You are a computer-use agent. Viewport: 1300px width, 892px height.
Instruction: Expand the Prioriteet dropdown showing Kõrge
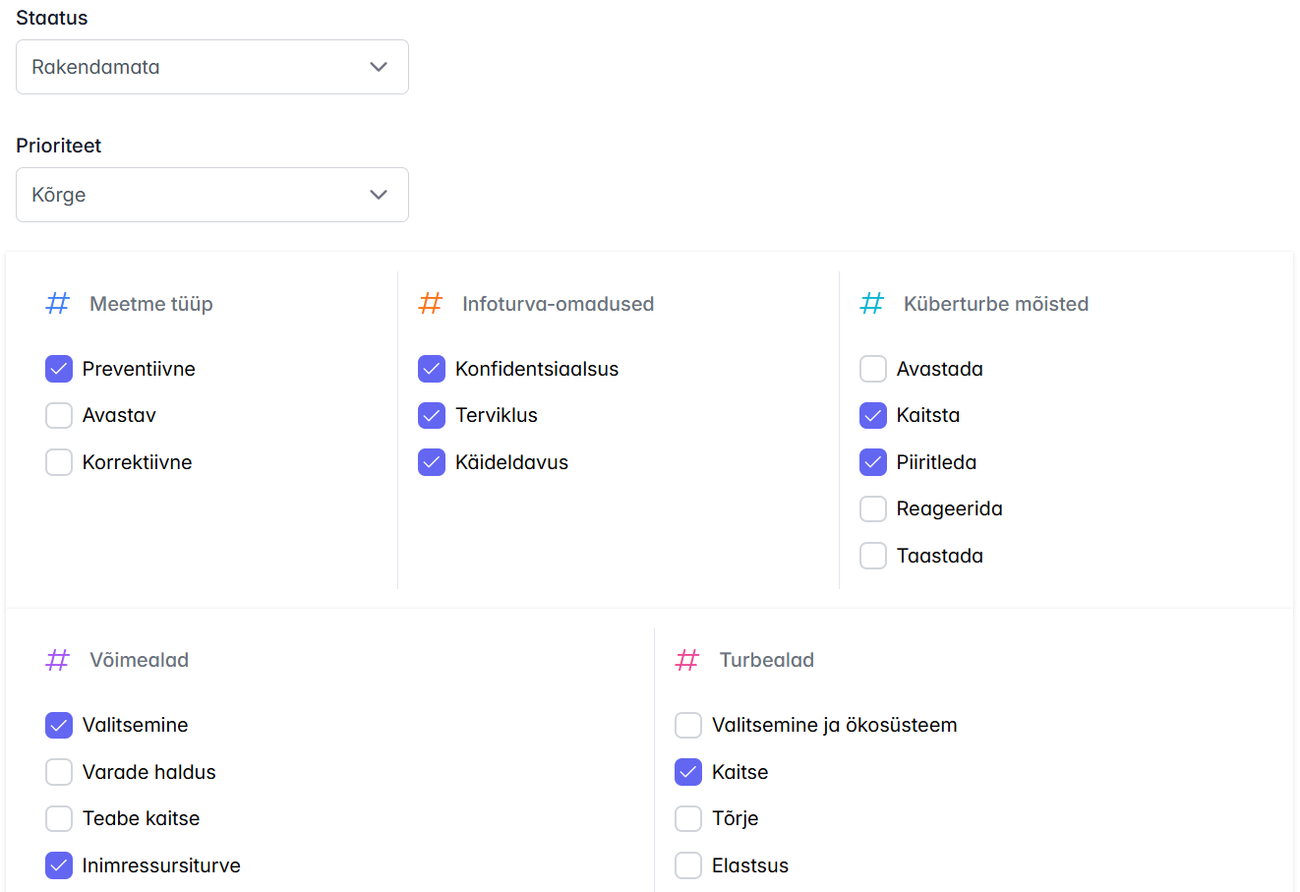[x=211, y=195]
